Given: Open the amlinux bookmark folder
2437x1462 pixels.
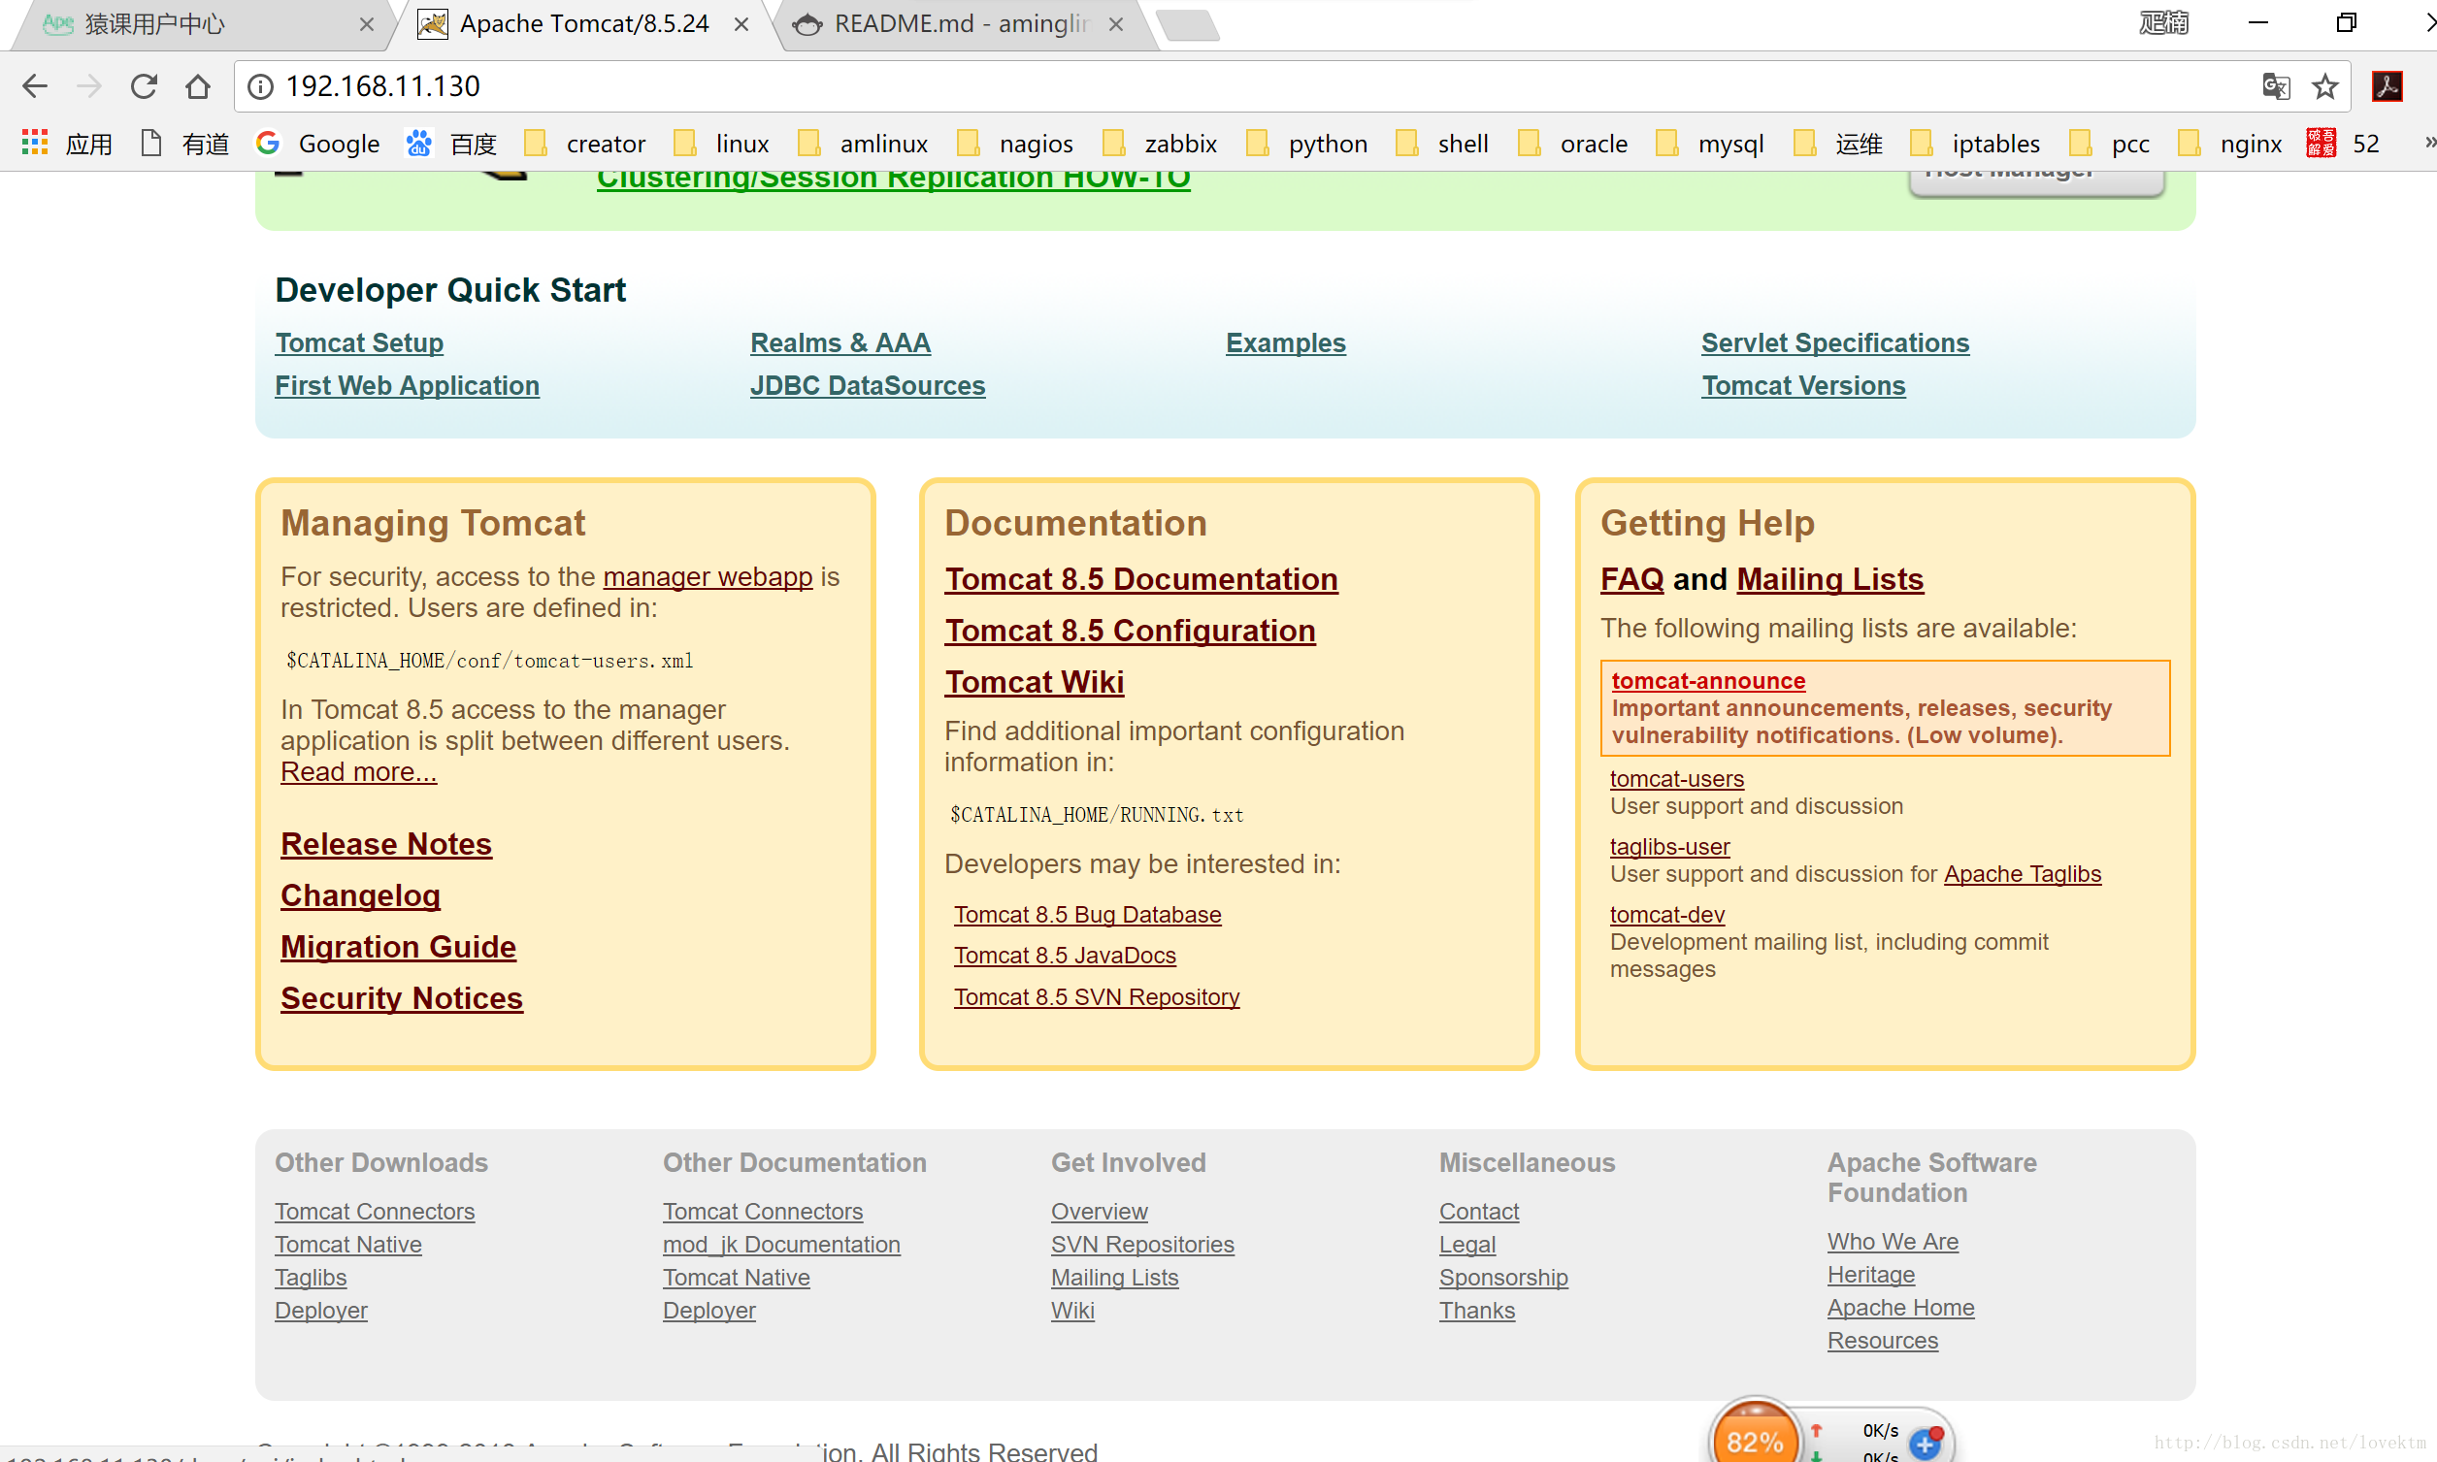Looking at the screenshot, I should click(x=862, y=144).
